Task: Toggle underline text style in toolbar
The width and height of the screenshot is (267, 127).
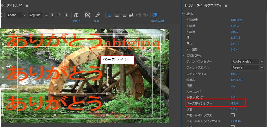Action: 66,15
